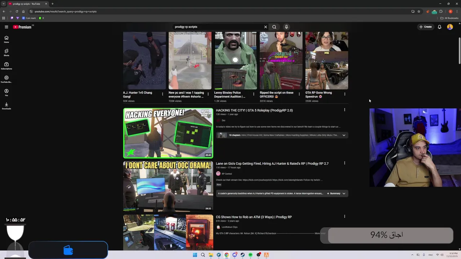The width and height of the screenshot is (461, 259).
Task: Open the You section in sidebar
Action: coord(6,92)
